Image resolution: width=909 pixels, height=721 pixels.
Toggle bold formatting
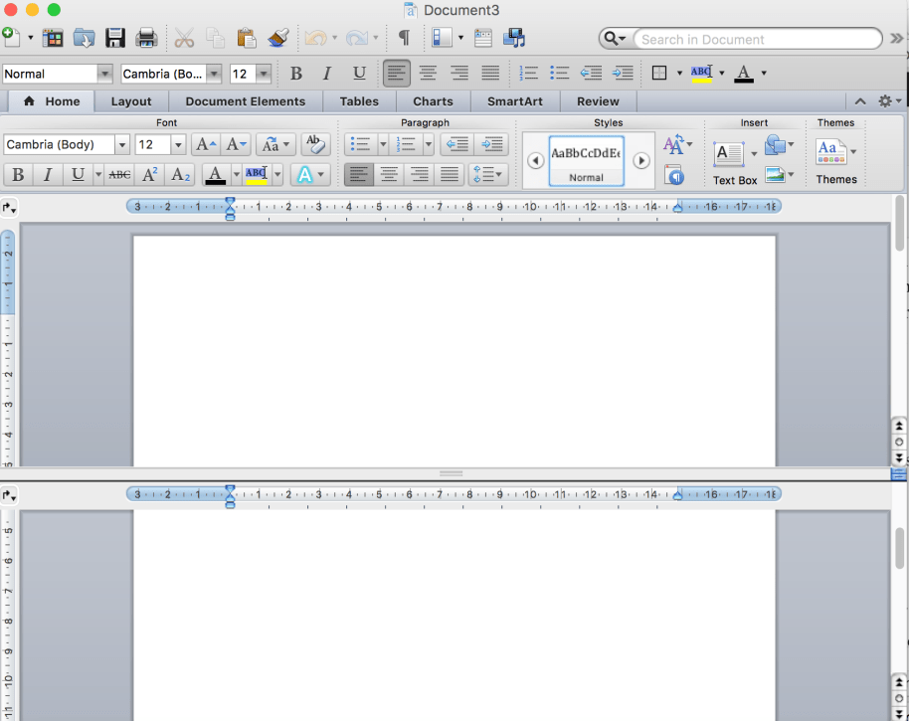(x=295, y=73)
